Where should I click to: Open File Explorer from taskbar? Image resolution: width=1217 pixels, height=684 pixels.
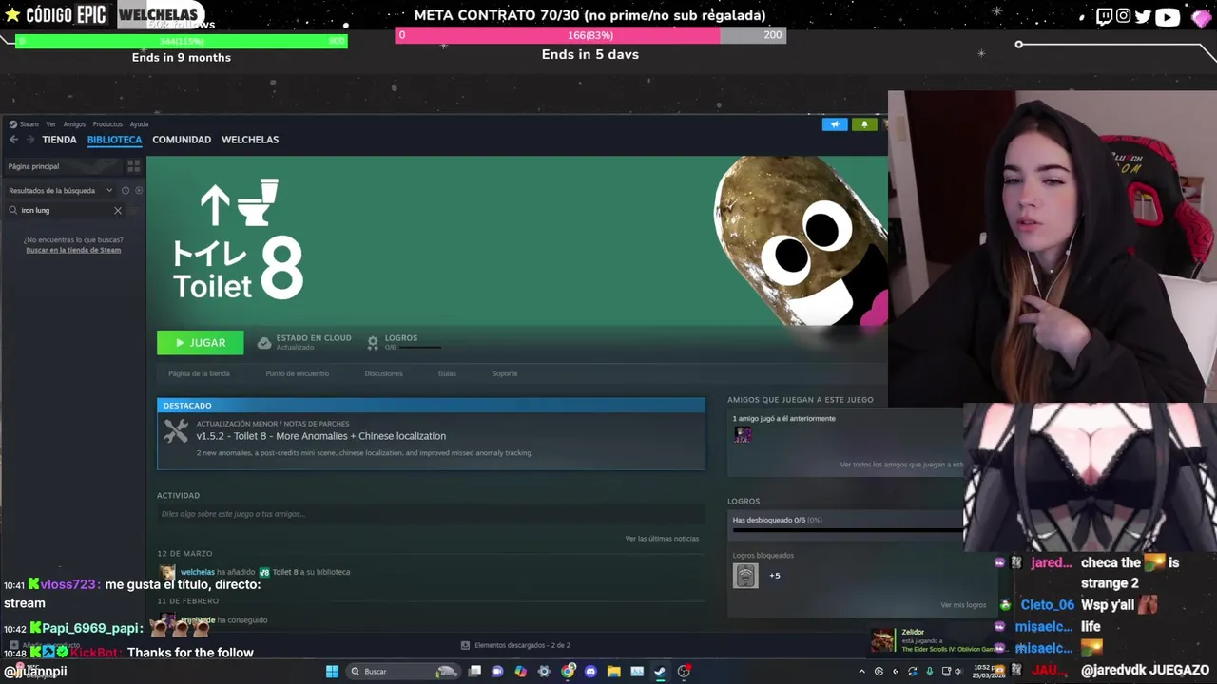(x=613, y=672)
